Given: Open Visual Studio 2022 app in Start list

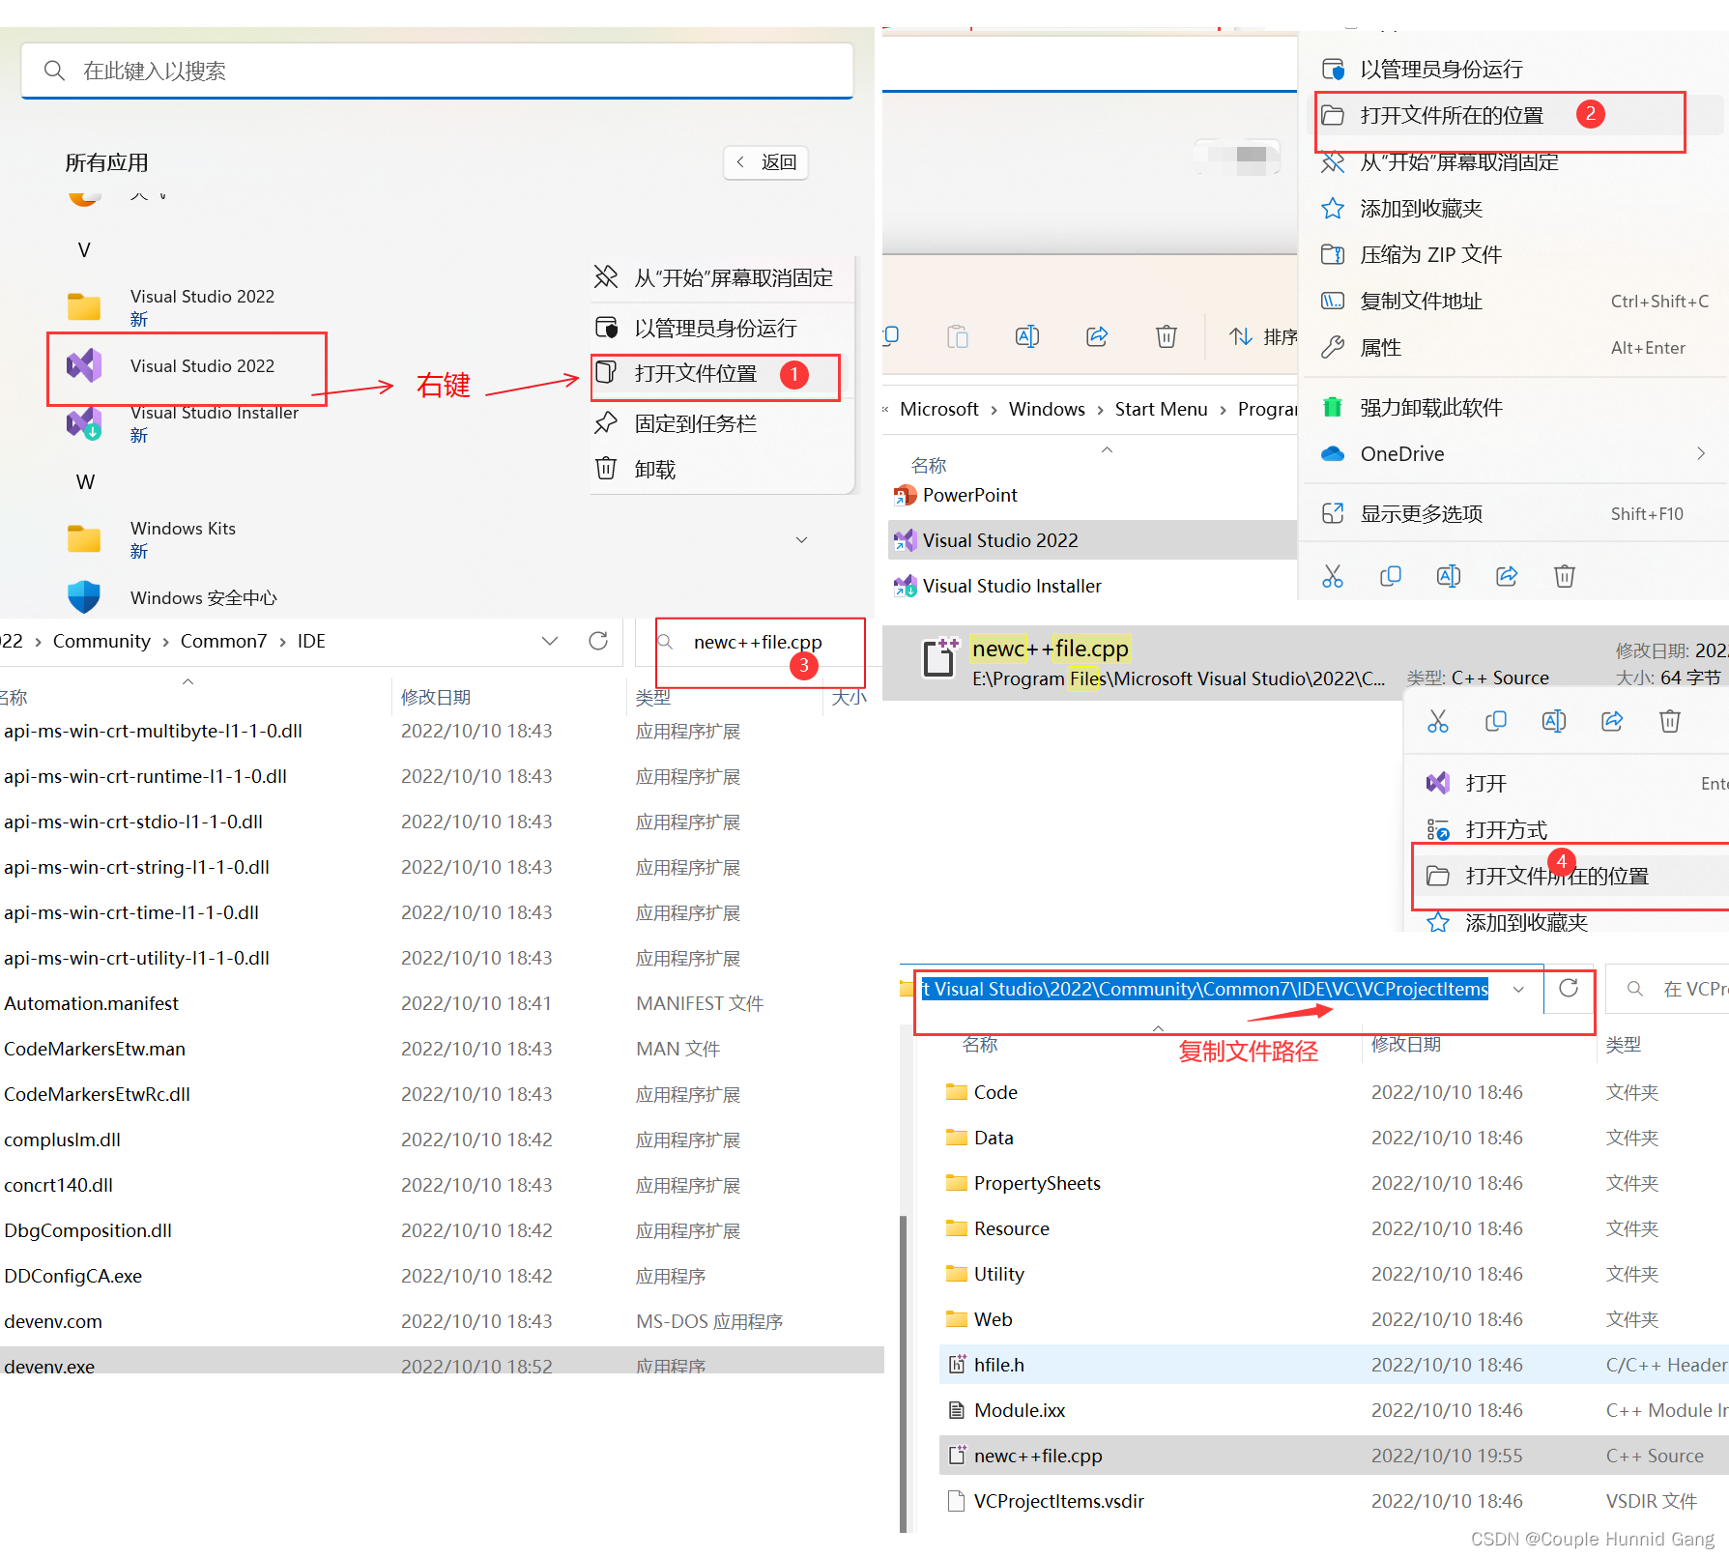Looking at the screenshot, I should [x=187, y=366].
